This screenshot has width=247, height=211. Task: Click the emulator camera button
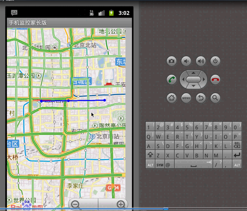tap(172, 61)
